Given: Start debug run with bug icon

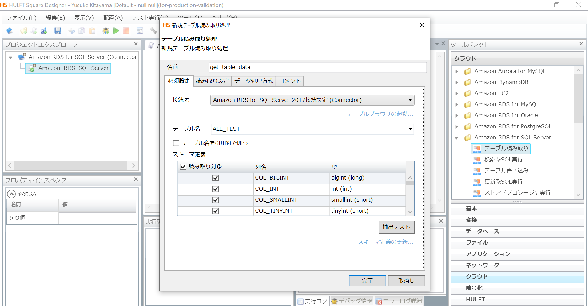Looking at the screenshot, I should 106,31.
